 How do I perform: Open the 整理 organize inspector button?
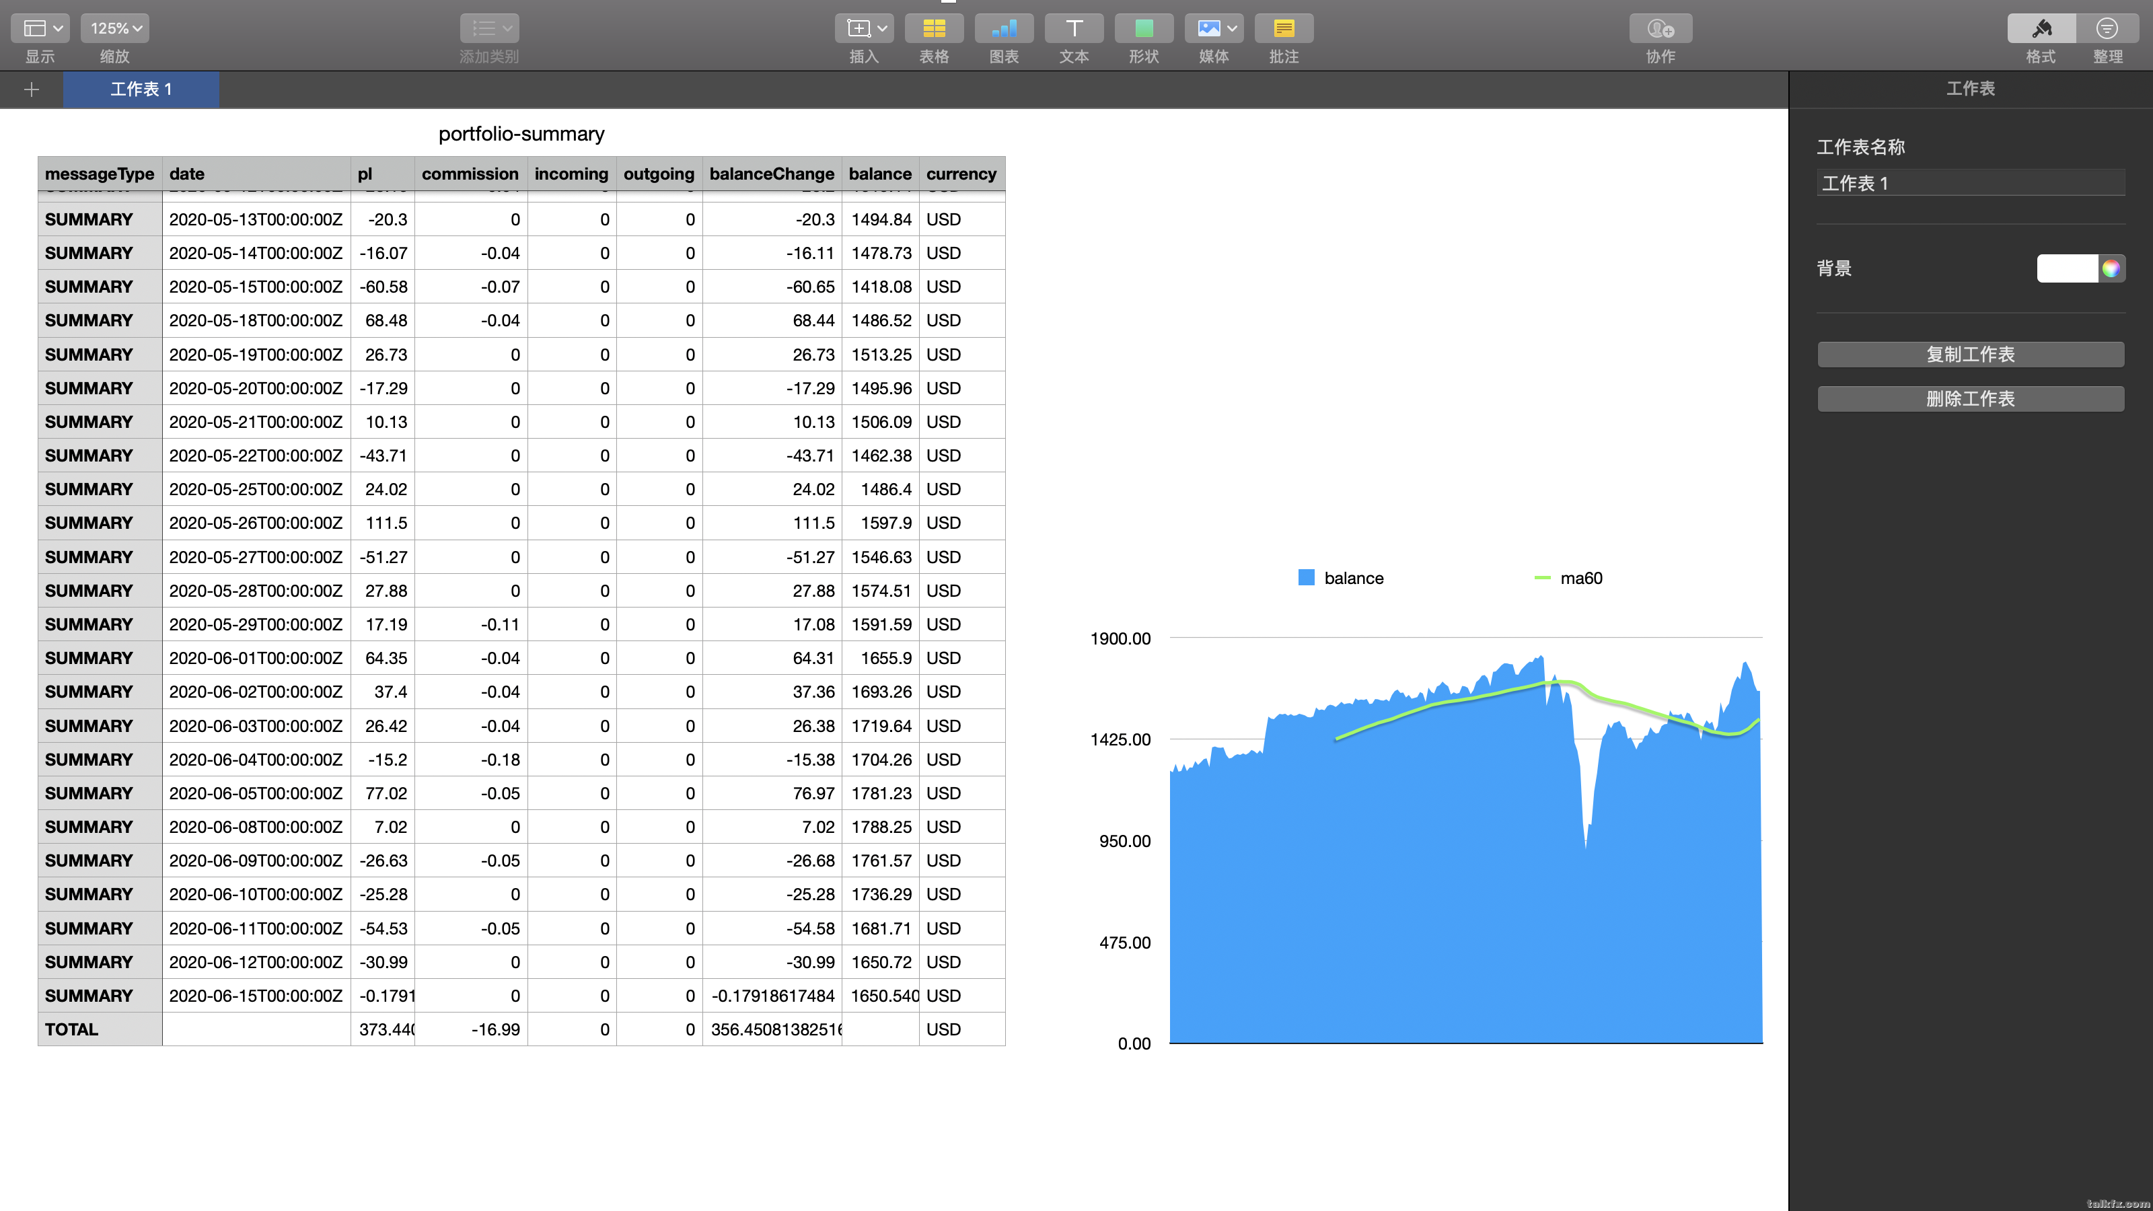click(2107, 28)
